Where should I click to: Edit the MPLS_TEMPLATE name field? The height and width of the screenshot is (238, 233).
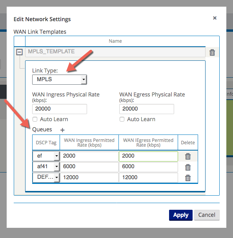(x=115, y=52)
